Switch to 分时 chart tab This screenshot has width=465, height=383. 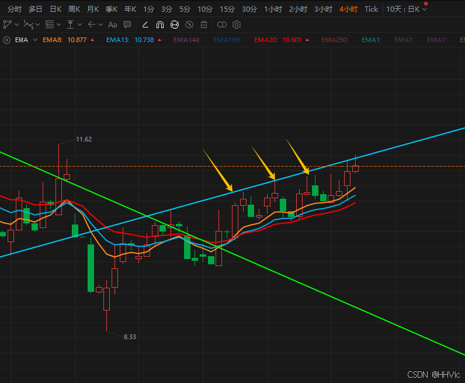coord(15,9)
